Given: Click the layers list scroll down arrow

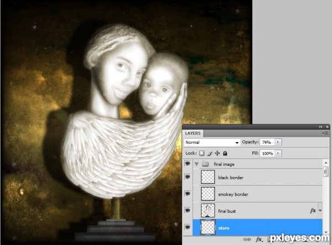Looking at the screenshot, I should [326, 232].
